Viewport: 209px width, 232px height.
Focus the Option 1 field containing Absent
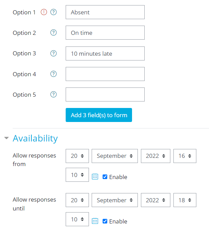click(x=105, y=12)
